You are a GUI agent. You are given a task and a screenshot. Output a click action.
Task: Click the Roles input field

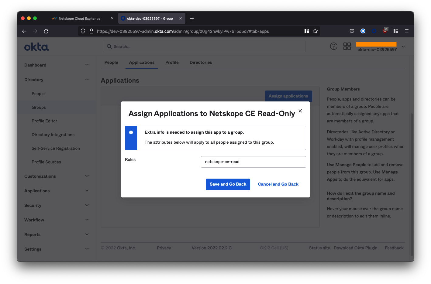[x=253, y=162]
